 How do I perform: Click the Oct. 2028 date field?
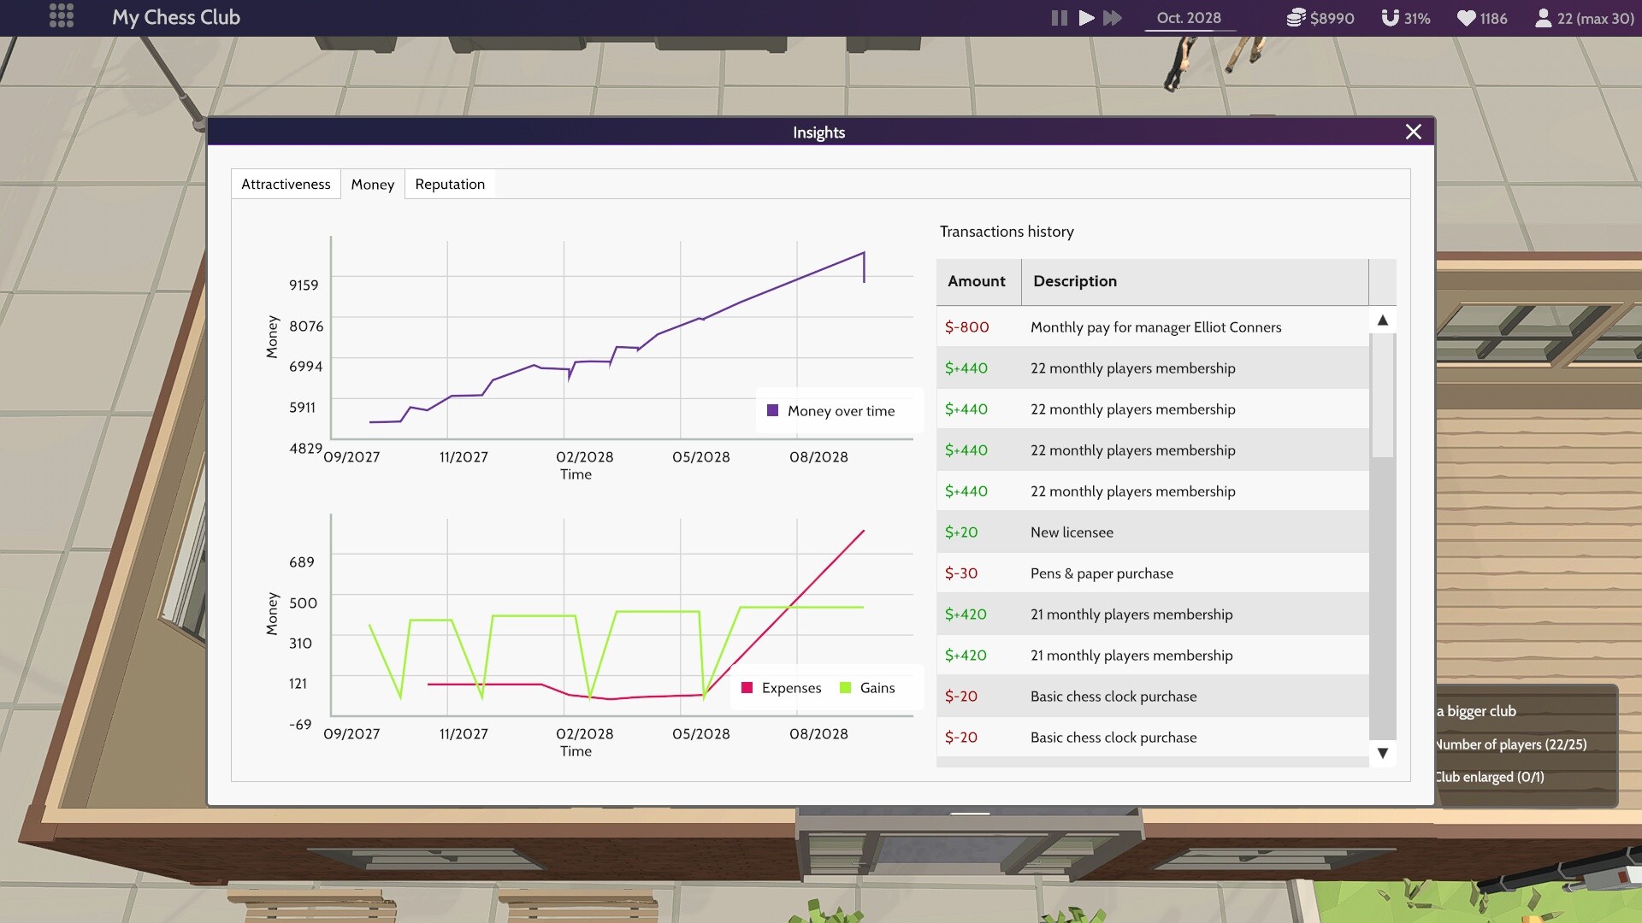click(1190, 17)
